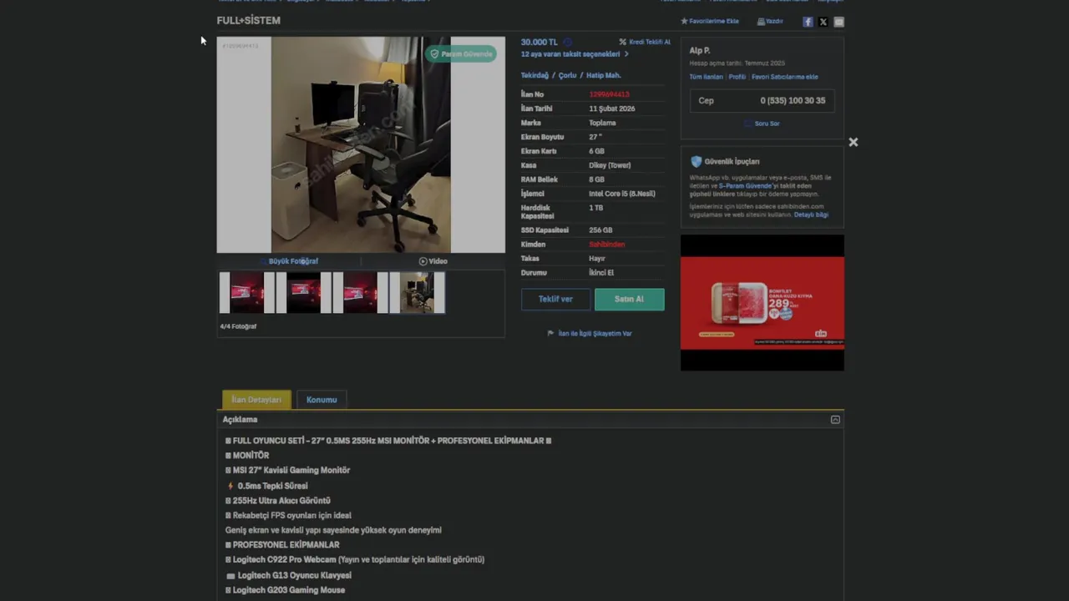Click the Logitech G203 Gaming Mouse line

pyautogui.click(x=285, y=590)
